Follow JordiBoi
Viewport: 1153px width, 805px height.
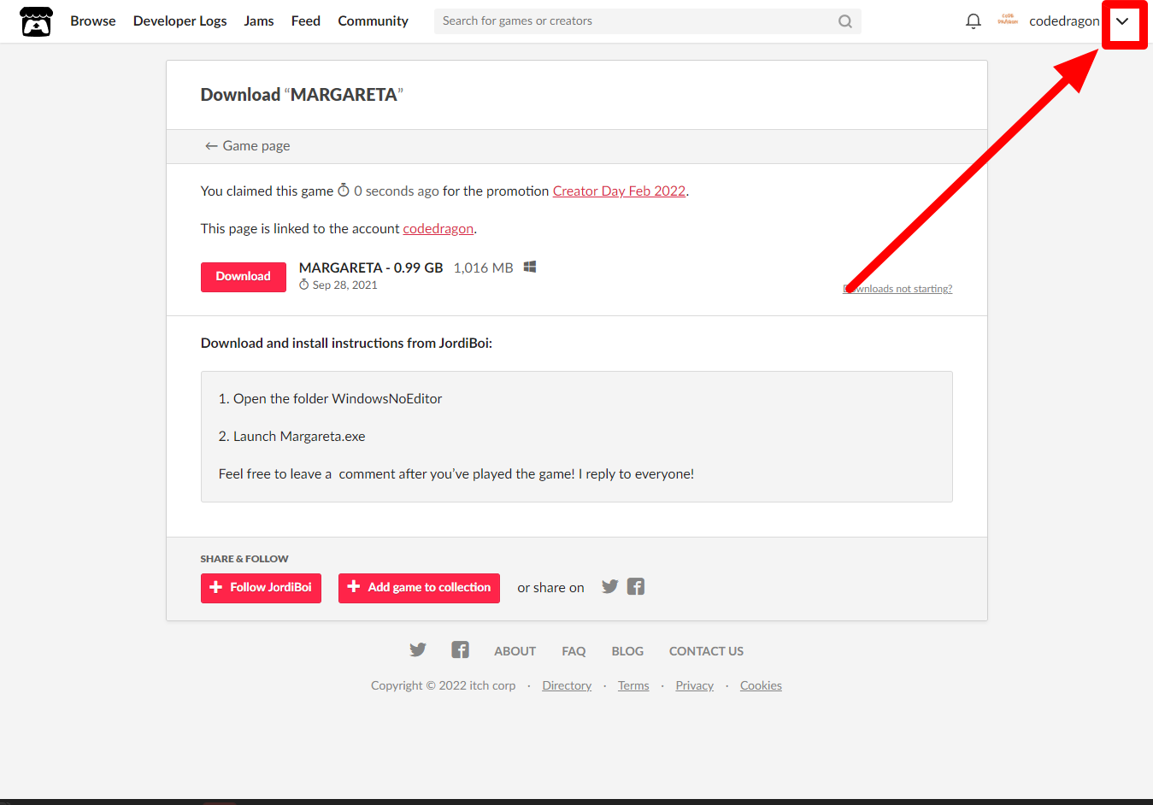(x=261, y=588)
